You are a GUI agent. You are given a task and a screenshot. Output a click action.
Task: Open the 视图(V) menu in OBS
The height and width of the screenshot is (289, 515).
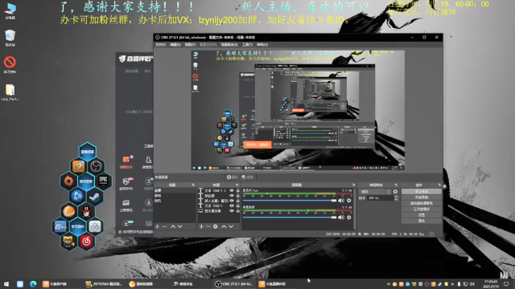pos(190,45)
